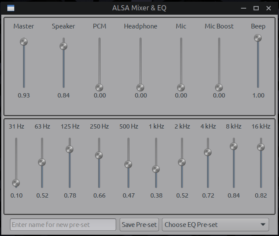Click the 250 Hz EQ slider knob

[x=99, y=155]
